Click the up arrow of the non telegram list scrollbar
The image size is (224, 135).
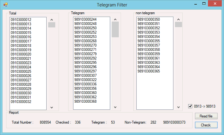[178, 19]
